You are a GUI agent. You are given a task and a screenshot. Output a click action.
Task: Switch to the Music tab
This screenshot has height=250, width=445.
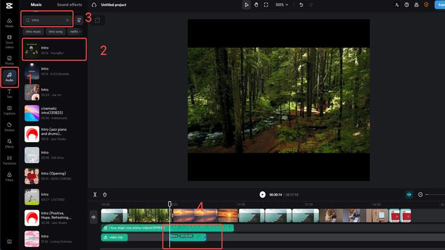36,5
